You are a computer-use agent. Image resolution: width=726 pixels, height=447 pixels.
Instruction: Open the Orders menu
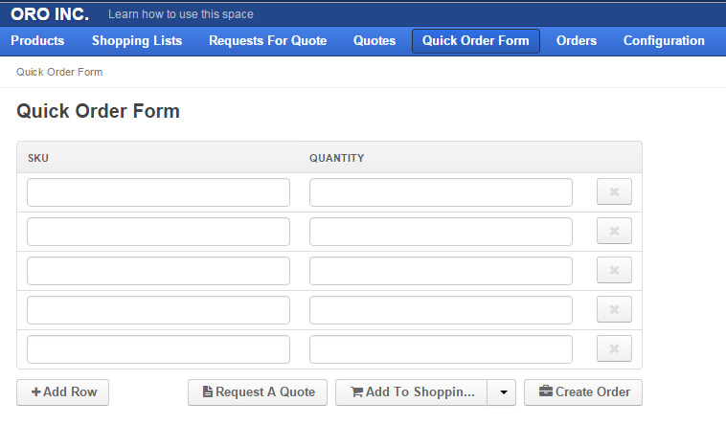(577, 41)
